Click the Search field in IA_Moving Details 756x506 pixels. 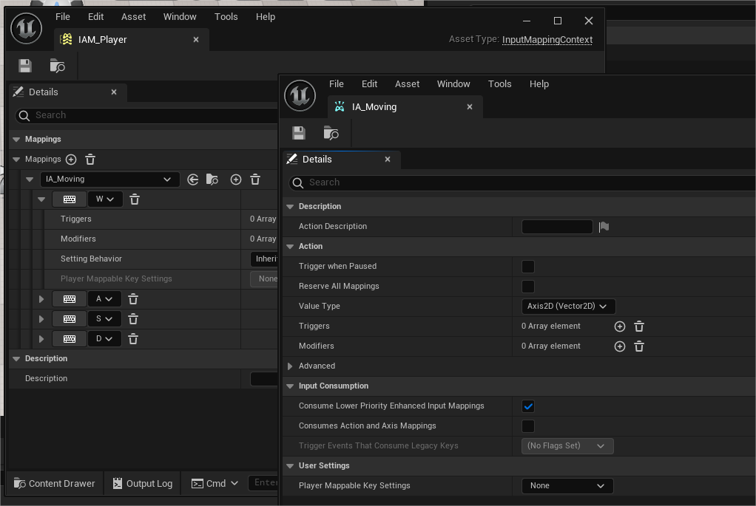tap(518, 182)
